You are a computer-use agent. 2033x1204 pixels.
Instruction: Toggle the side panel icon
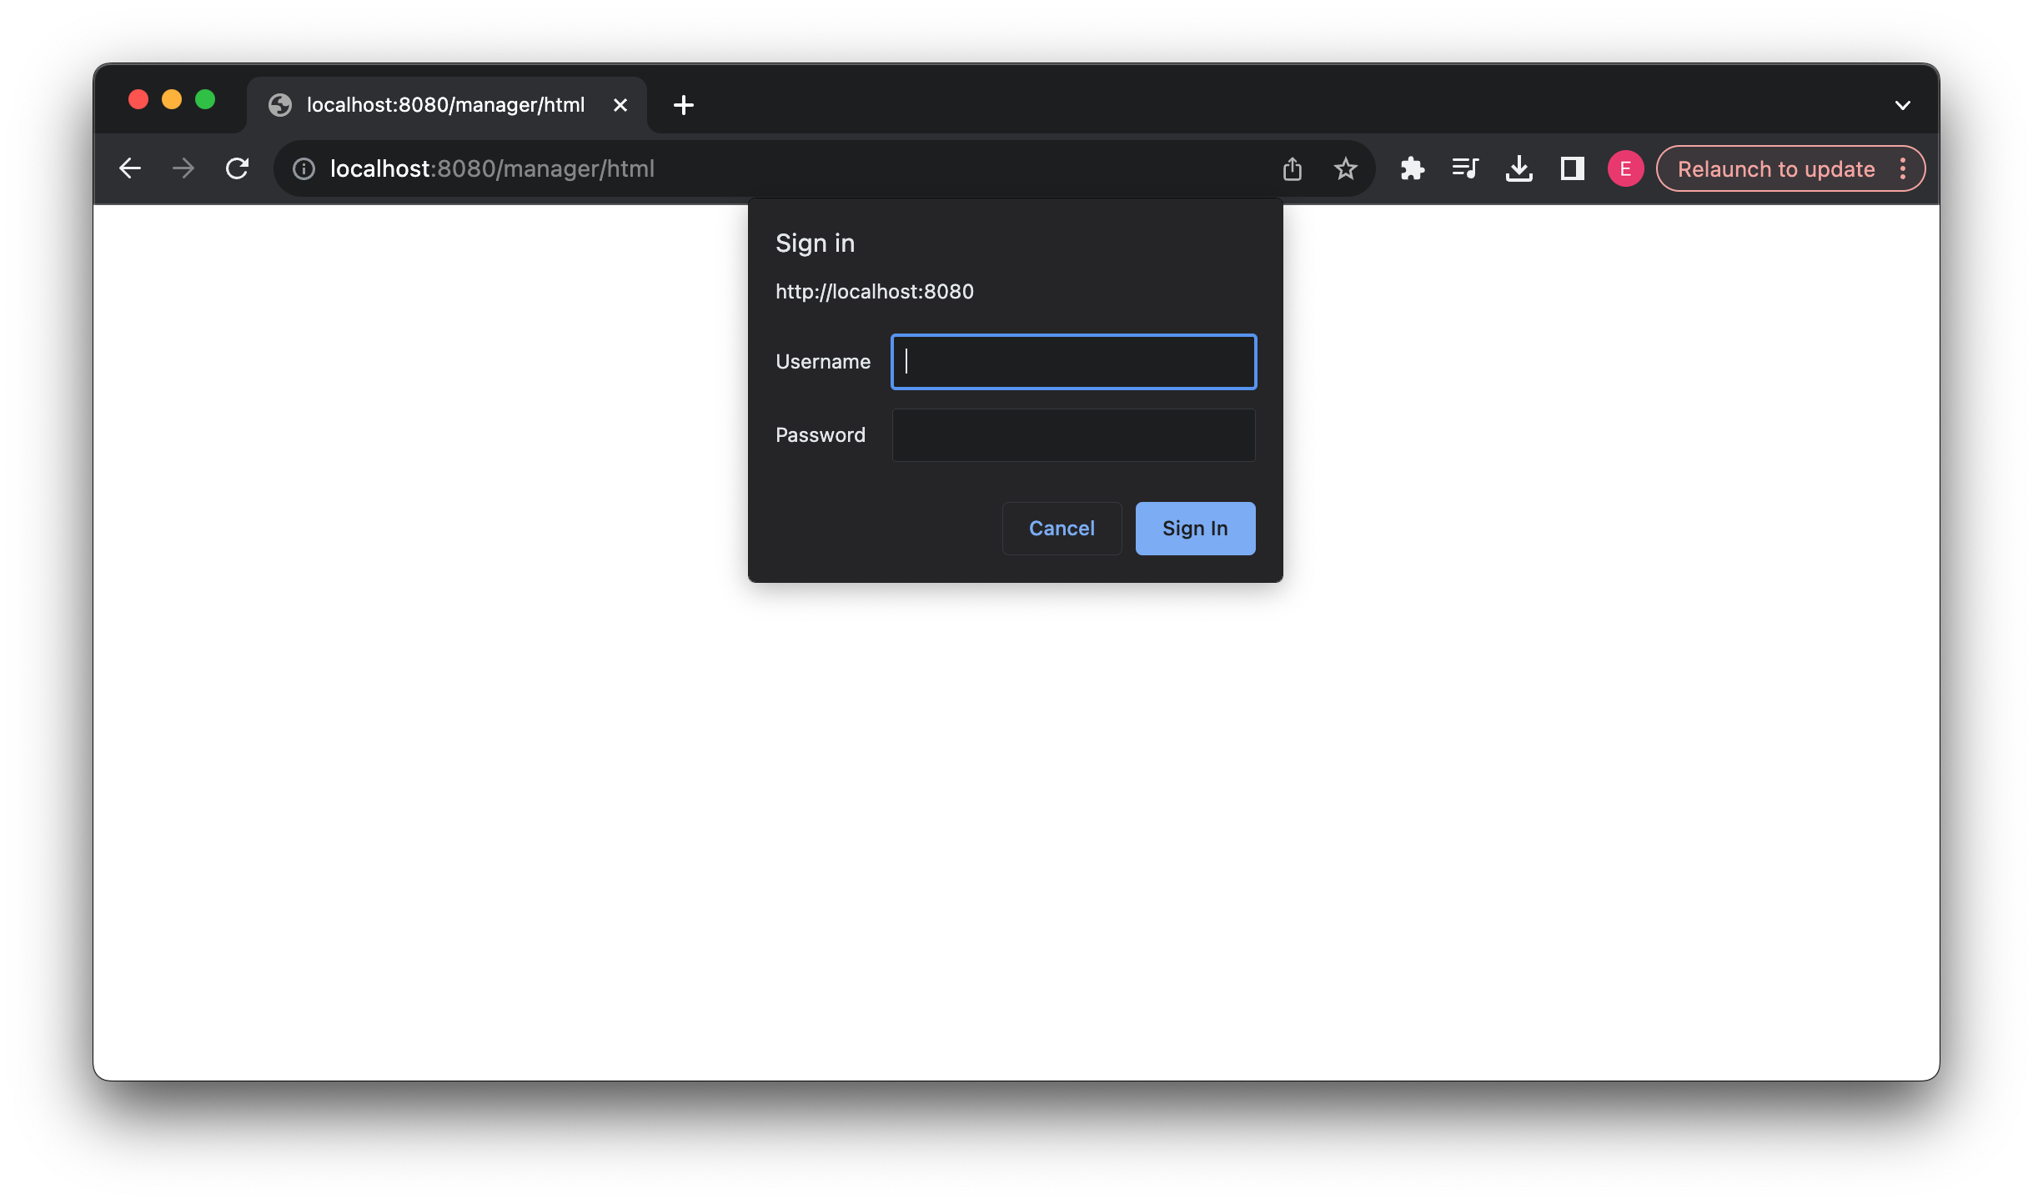click(1572, 169)
